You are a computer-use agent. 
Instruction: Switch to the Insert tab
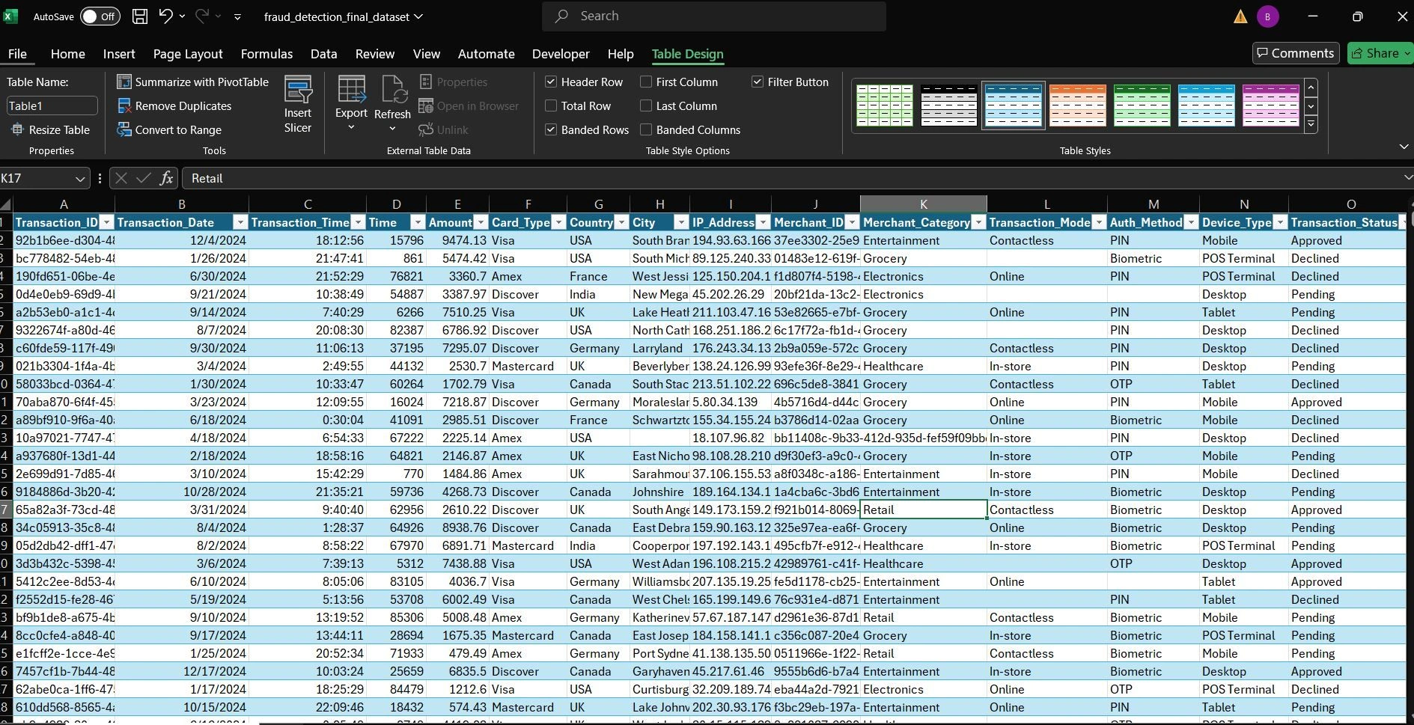(119, 54)
